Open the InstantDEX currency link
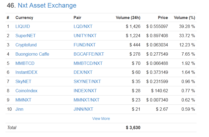209x137 pixels. (26, 72)
